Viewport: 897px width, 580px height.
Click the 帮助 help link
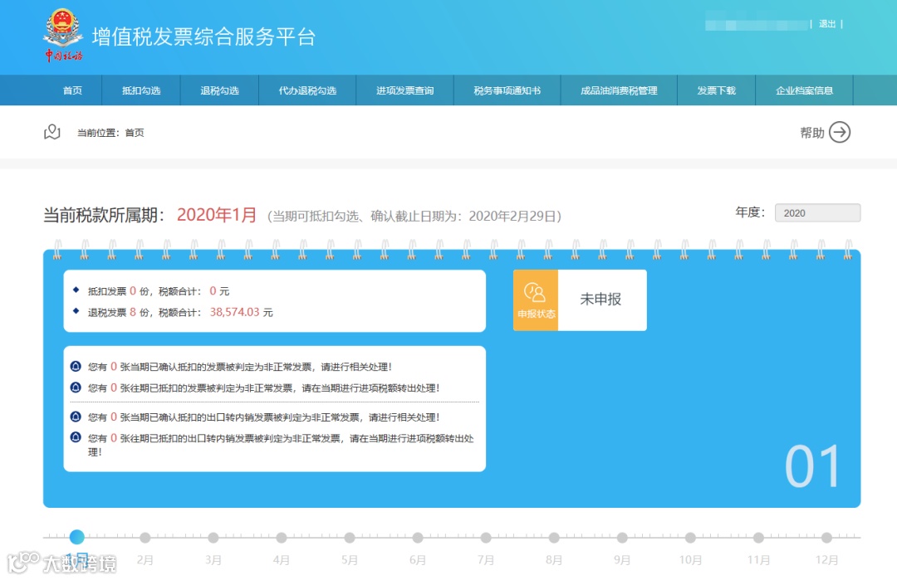[811, 133]
